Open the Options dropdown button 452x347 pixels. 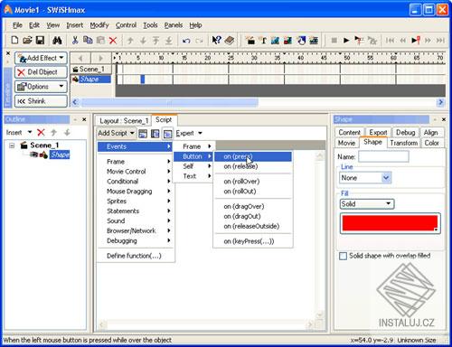[41, 87]
